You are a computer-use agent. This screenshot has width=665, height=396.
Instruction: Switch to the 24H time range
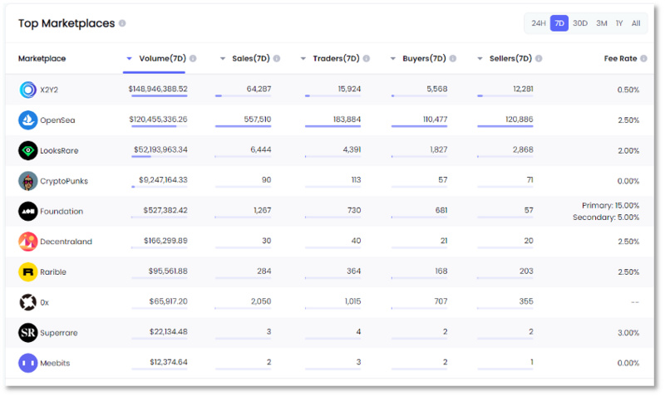click(539, 23)
